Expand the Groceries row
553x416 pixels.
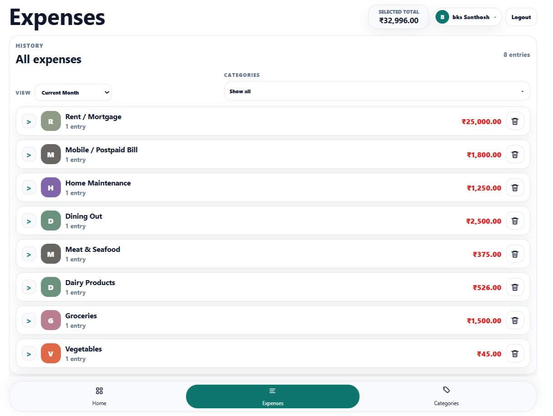pos(29,321)
